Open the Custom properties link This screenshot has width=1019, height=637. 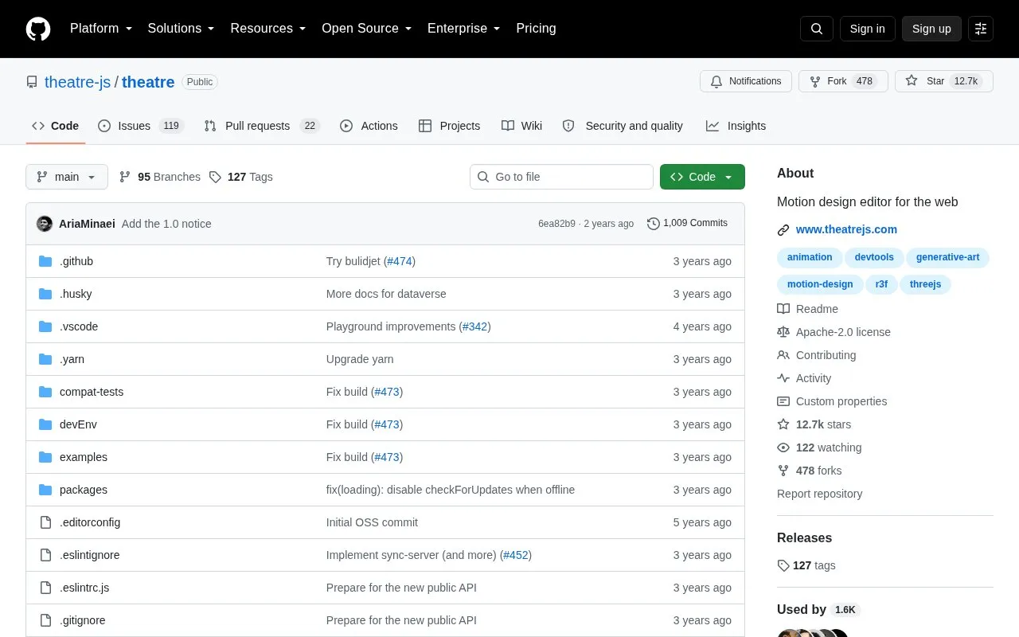click(832, 401)
